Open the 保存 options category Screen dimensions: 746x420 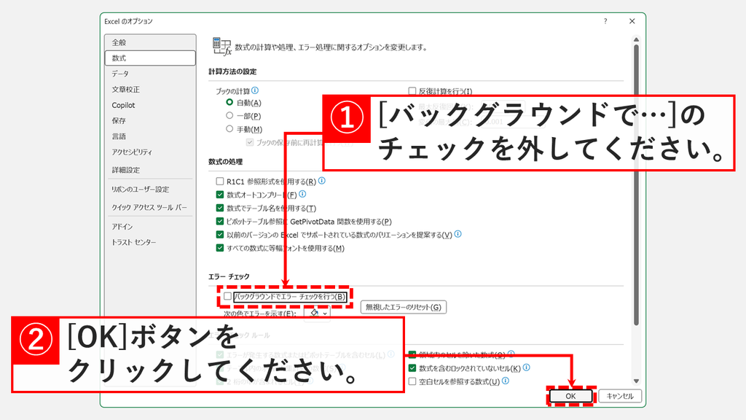pos(150,121)
